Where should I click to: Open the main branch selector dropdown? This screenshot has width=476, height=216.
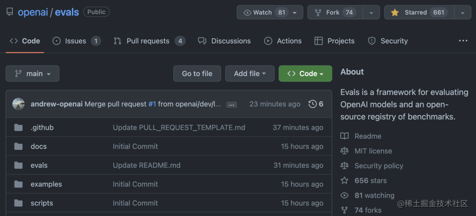point(33,73)
